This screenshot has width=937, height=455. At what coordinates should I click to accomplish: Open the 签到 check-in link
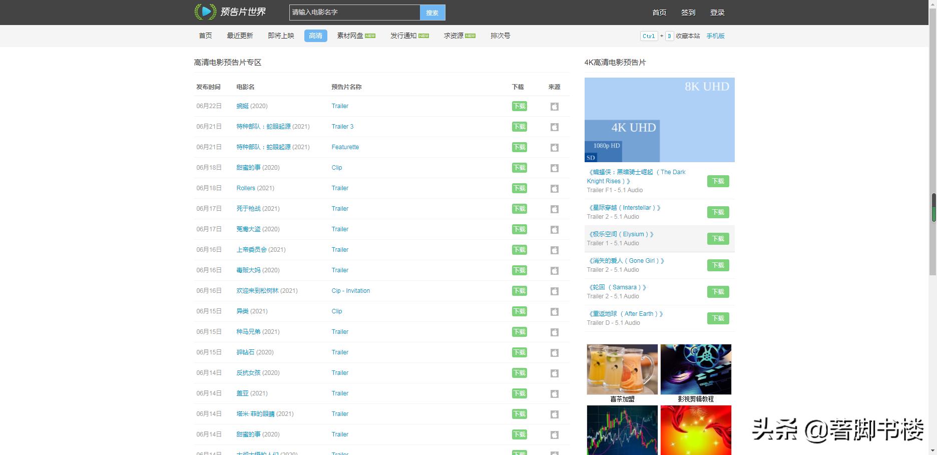pyautogui.click(x=688, y=13)
